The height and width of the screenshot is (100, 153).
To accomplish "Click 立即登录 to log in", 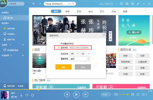I will (x=13, y=4).
